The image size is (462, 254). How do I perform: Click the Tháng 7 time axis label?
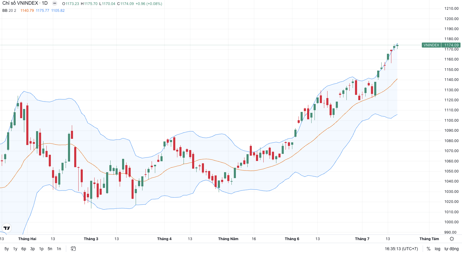[362, 239]
